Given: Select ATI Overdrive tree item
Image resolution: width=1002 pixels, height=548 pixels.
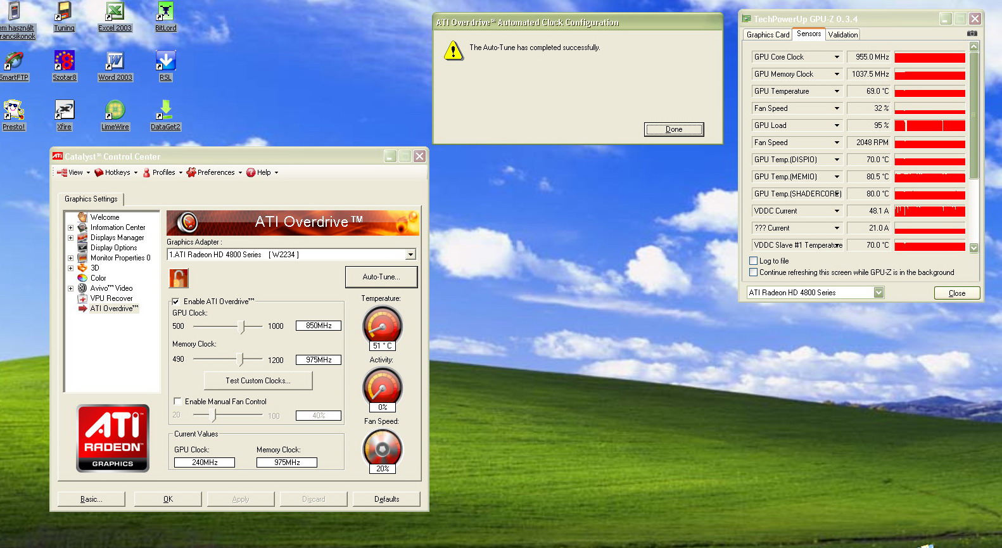Looking at the screenshot, I should [114, 309].
